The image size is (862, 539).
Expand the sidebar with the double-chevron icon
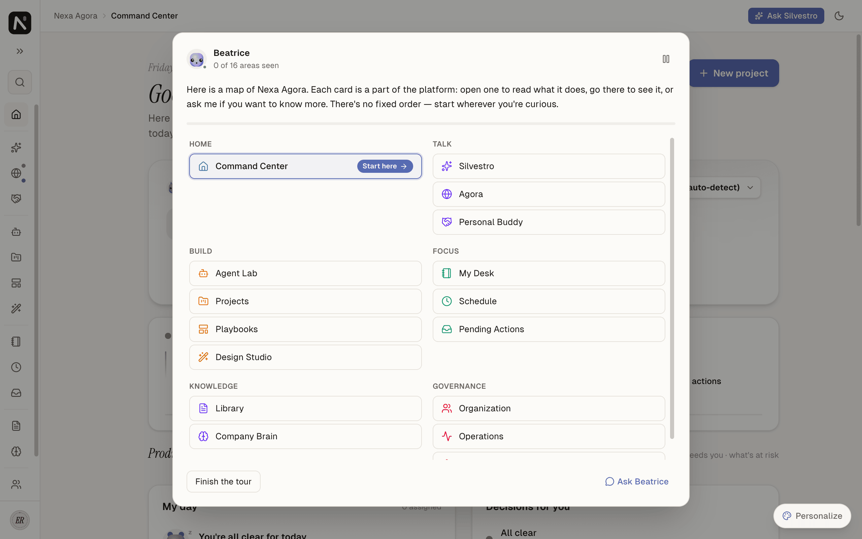click(20, 51)
